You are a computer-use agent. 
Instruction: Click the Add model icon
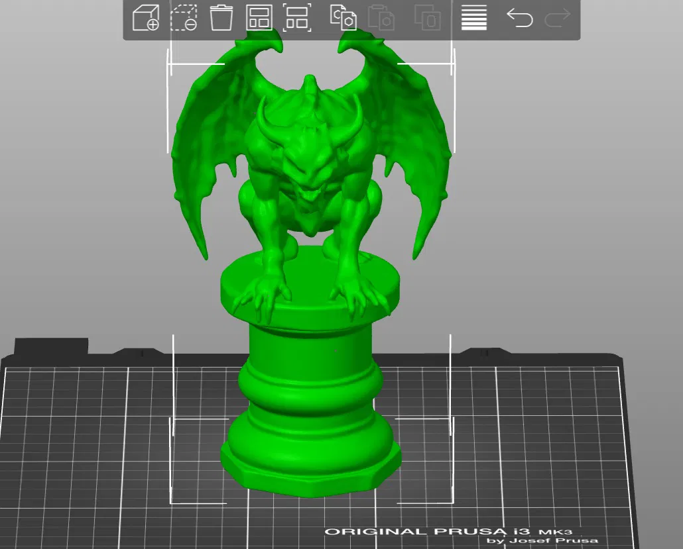point(145,18)
